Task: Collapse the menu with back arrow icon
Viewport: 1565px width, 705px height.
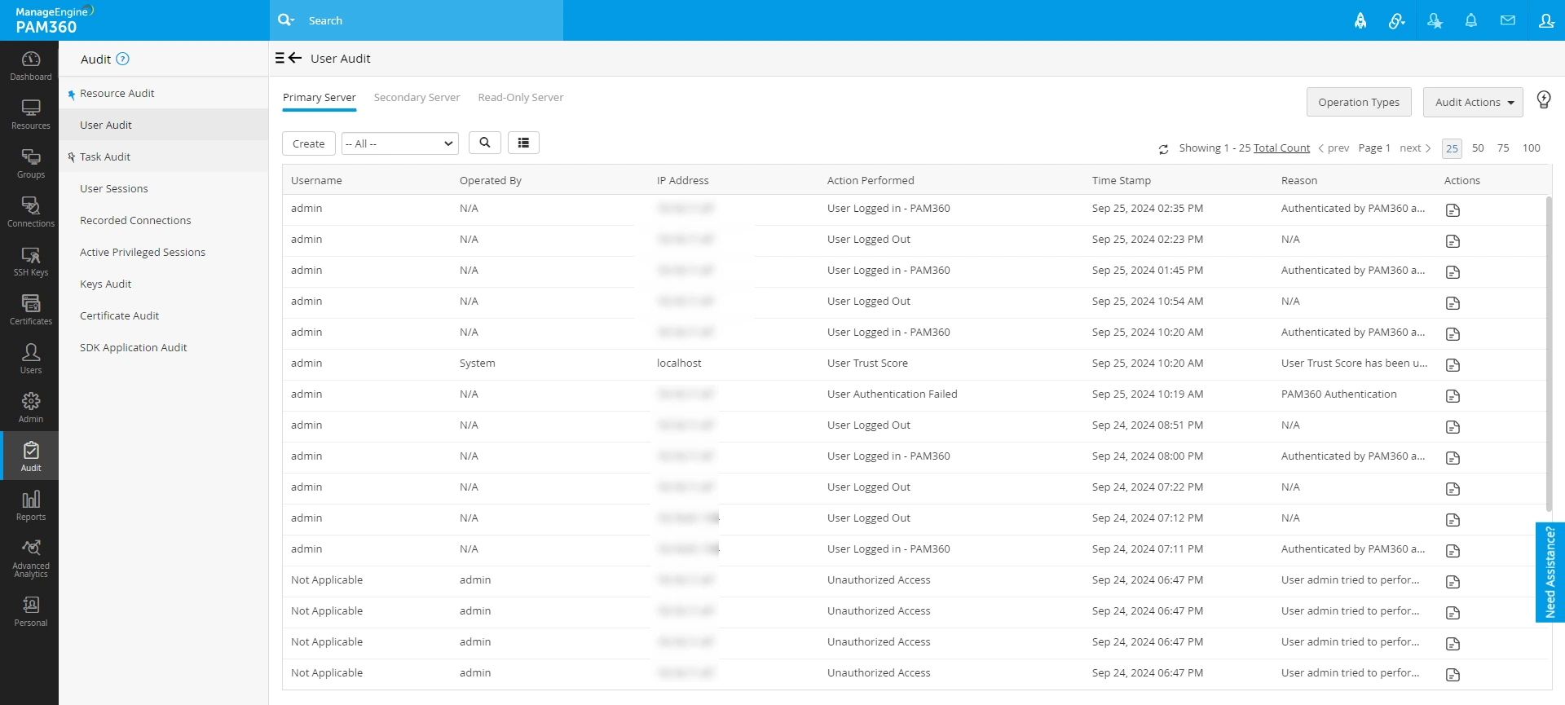Action: click(289, 58)
